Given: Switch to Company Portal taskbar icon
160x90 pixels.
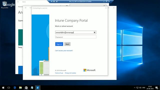Looking at the screenshot, I should pyautogui.click(x=37, y=88).
